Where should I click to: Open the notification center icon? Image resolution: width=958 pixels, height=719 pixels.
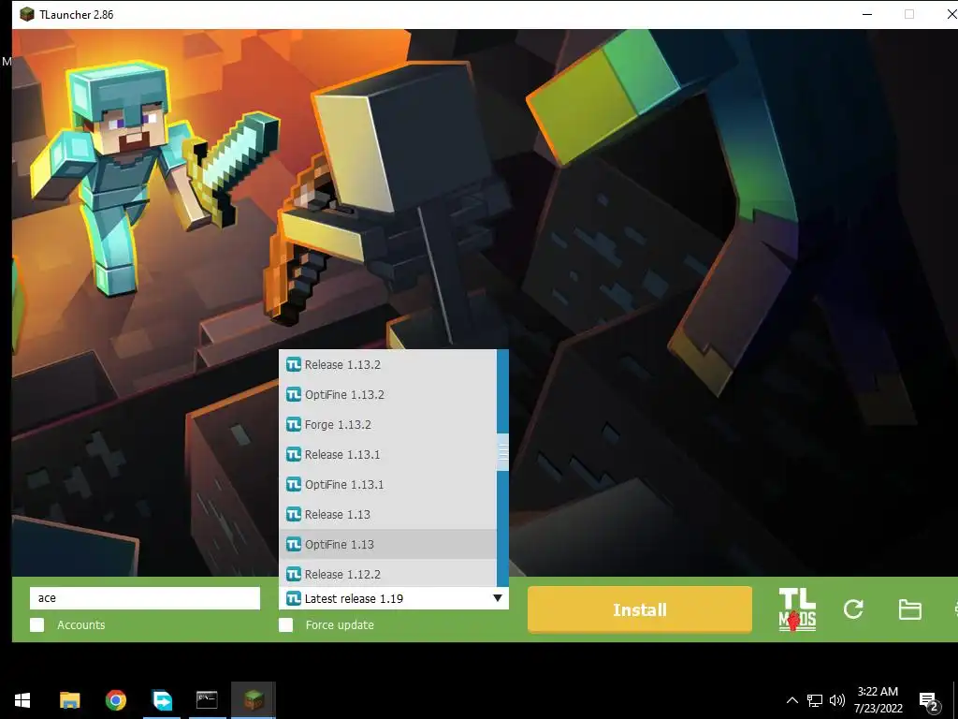click(928, 701)
